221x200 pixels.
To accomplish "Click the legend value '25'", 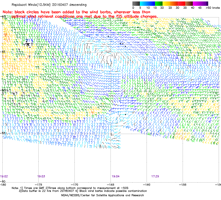I will pos(170,8).
